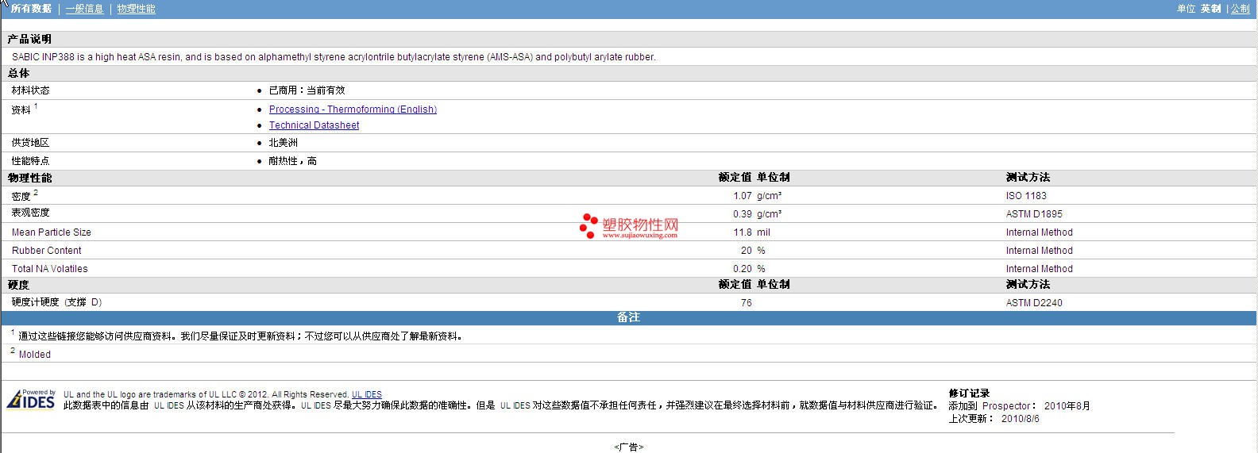Select 硬度计硬度 (支撑 D) row label
Screen dimensions: 1258x453
click(56, 302)
